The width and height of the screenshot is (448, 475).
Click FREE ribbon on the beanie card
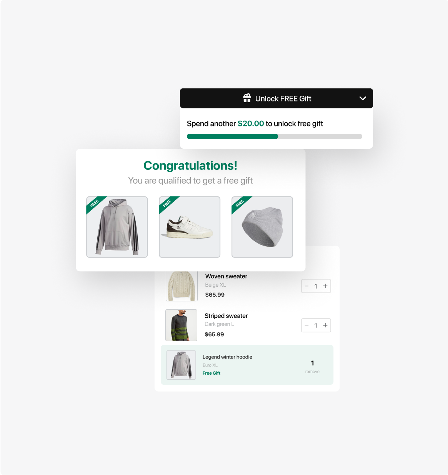pyautogui.click(x=240, y=204)
